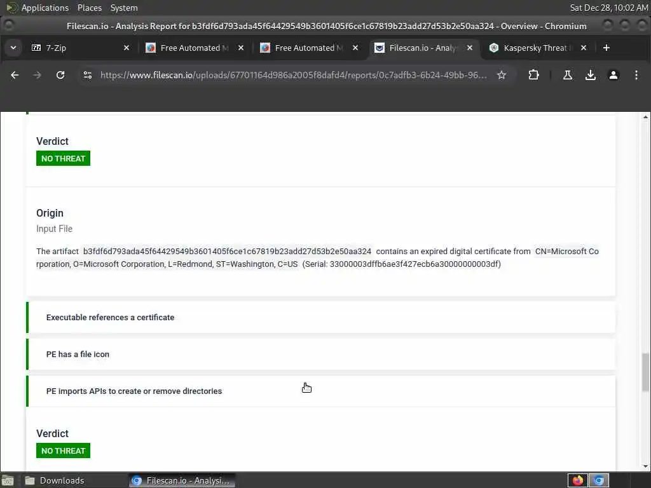
Task: Click the clock Sat Dec 28
Action: coord(608,8)
